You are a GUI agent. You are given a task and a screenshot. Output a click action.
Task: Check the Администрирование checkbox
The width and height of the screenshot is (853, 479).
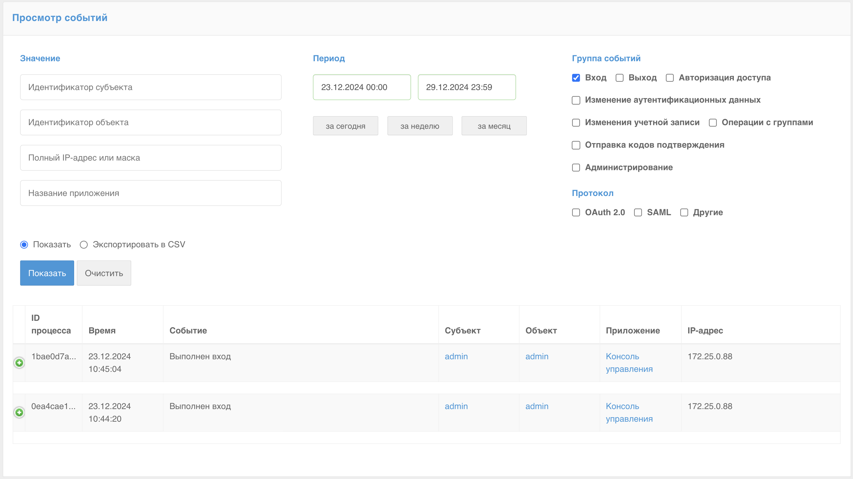(x=576, y=167)
